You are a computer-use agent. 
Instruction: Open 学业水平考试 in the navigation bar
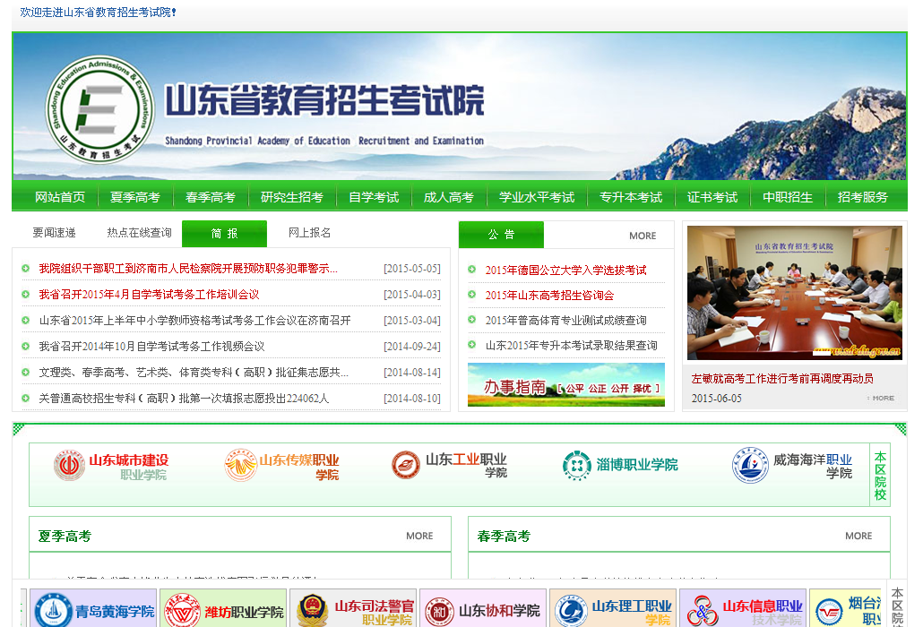[x=537, y=197]
